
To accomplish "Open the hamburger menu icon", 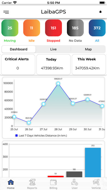I will (6, 12).
